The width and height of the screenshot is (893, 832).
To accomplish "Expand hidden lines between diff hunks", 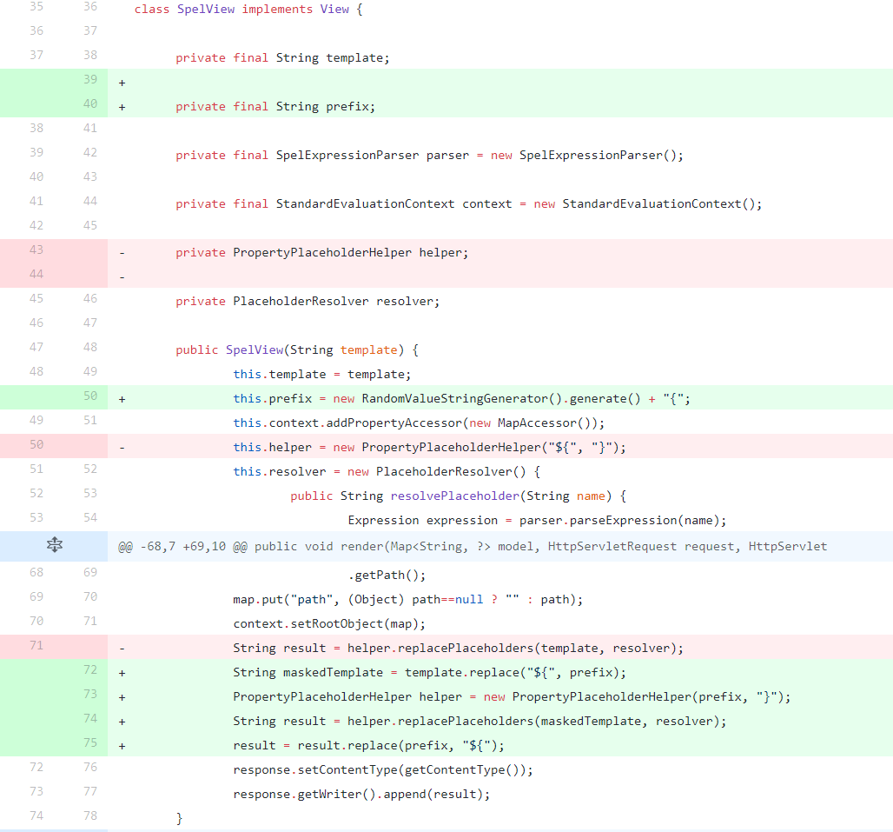I will pyautogui.click(x=54, y=546).
